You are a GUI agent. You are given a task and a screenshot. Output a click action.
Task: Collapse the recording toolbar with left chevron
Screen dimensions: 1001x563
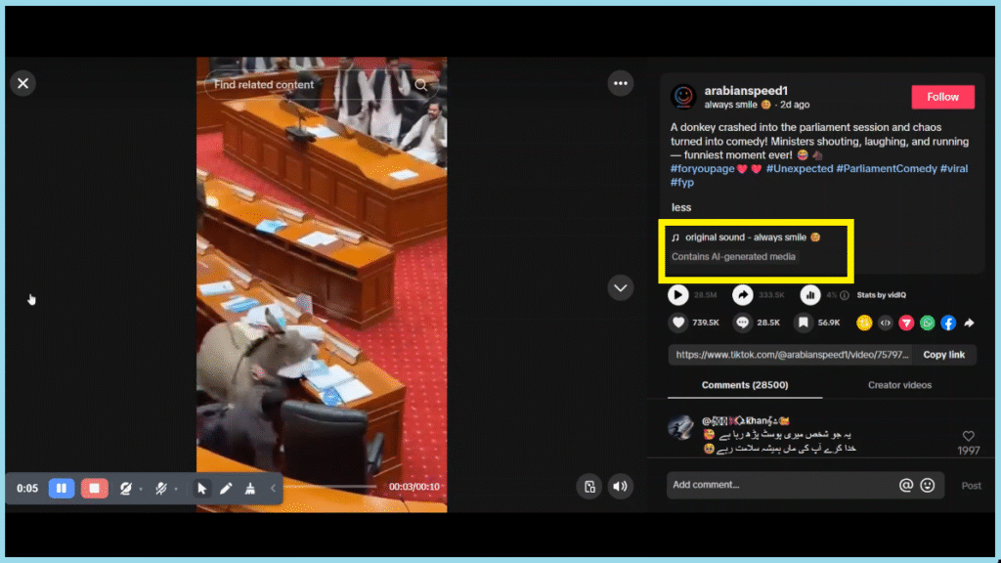click(273, 489)
